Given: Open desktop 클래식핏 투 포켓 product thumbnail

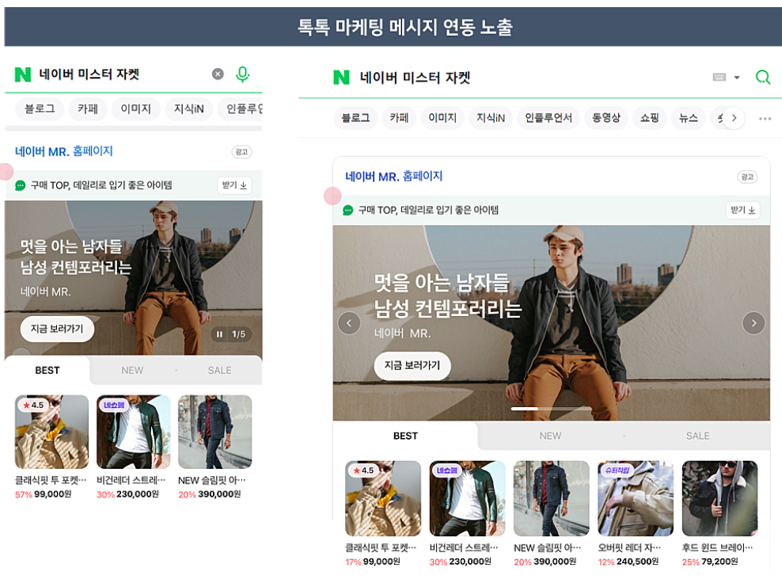Looking at the screenshot, I should click(383, 498).
